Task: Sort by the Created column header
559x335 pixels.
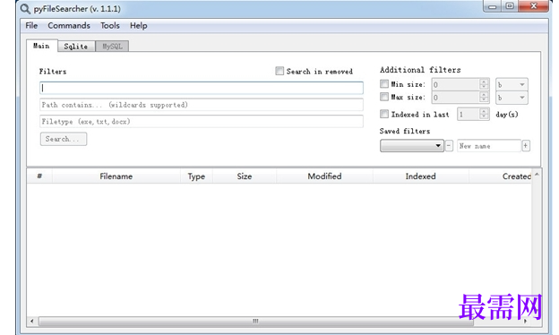Action: coord(501,176)
